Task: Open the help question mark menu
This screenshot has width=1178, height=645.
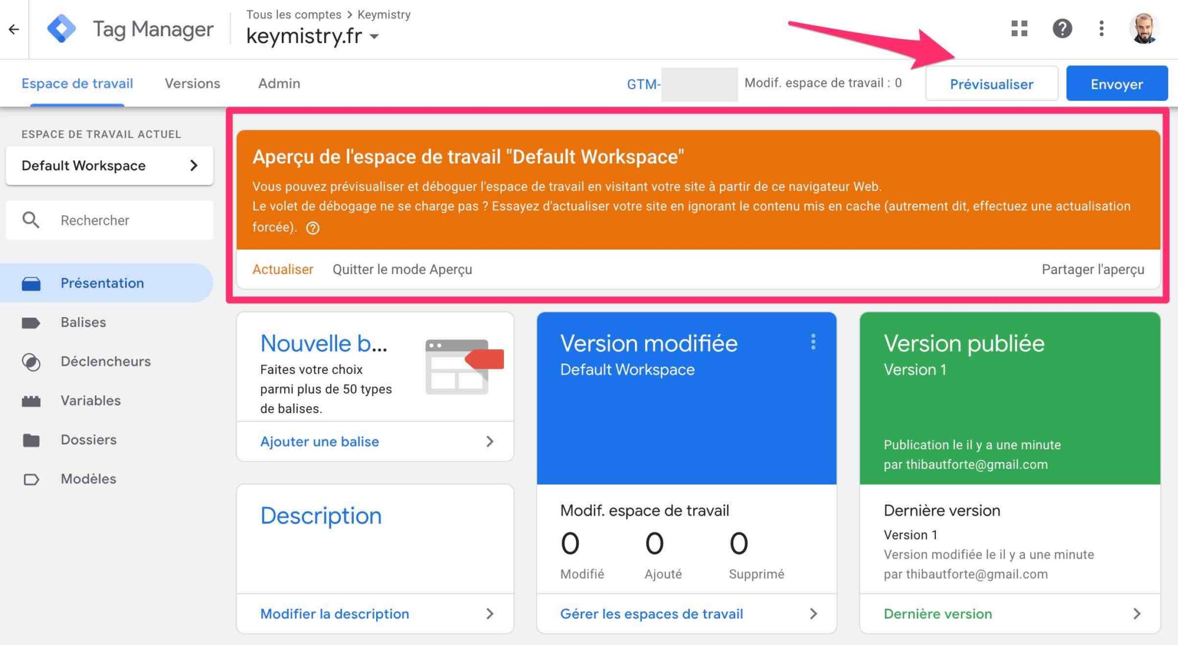Action: tap(1062, 28)
